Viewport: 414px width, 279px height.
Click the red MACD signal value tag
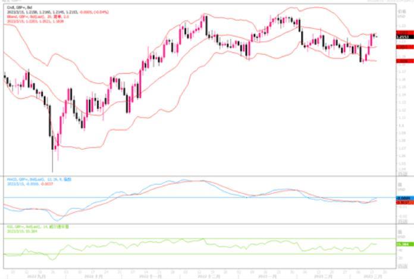point(402,202)
